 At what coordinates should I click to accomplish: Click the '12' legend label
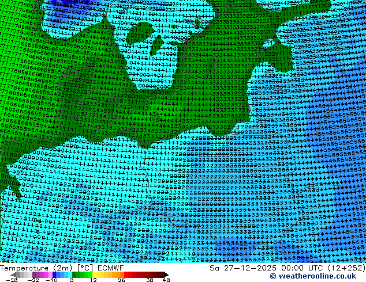94,280
